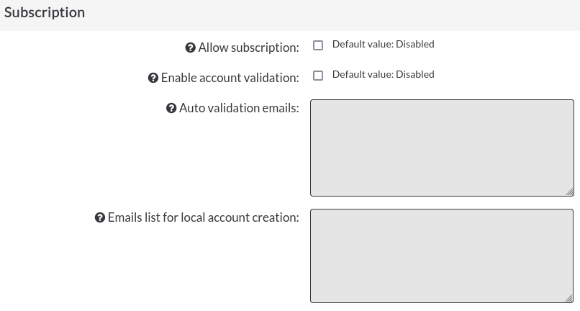This screenshot has height=311, width=580.
Task: Enable the Allow subscription checkbox
Action: point(318,45)
